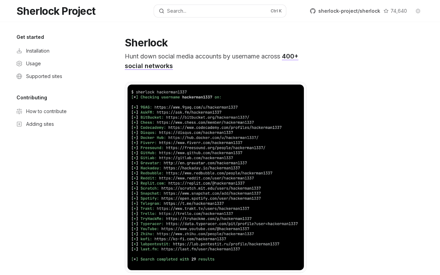Image resolution: width=440 pixels, height=275 pixels.
Task: Expand the Contributing section
Action: click(32, 97)
